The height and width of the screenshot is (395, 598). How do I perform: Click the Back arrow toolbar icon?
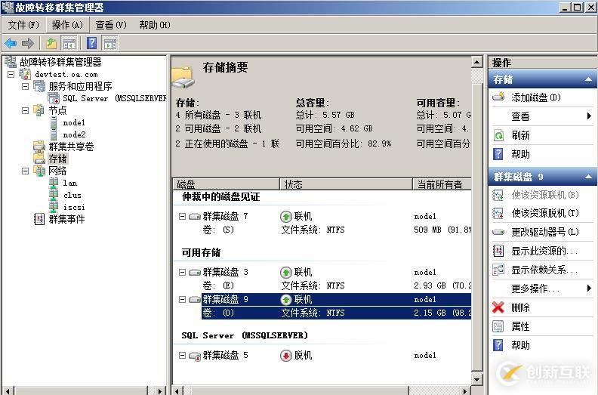click(11, 44)
